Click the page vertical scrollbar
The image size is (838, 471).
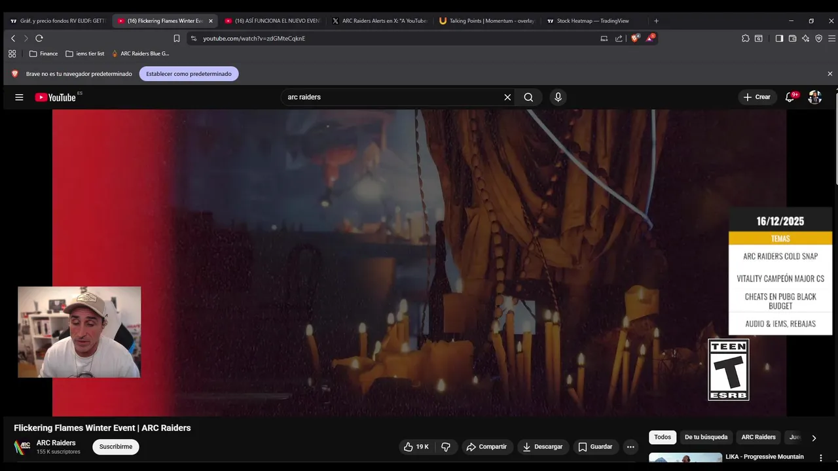tap(835, 137)
